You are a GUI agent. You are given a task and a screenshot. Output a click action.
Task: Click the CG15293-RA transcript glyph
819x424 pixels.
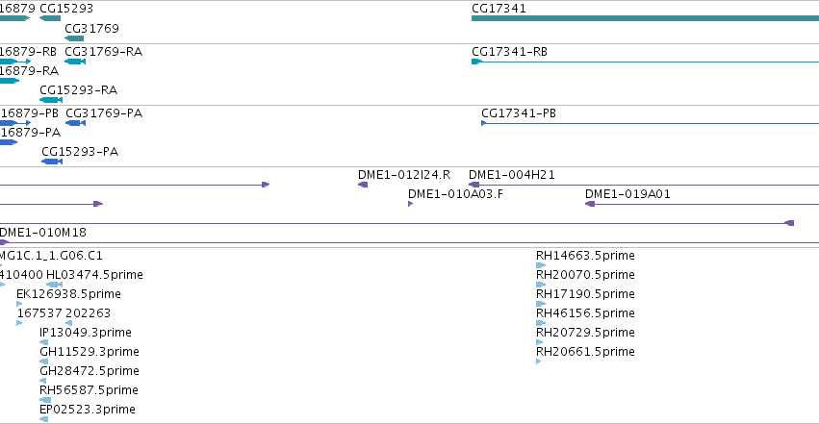[51, 100]
